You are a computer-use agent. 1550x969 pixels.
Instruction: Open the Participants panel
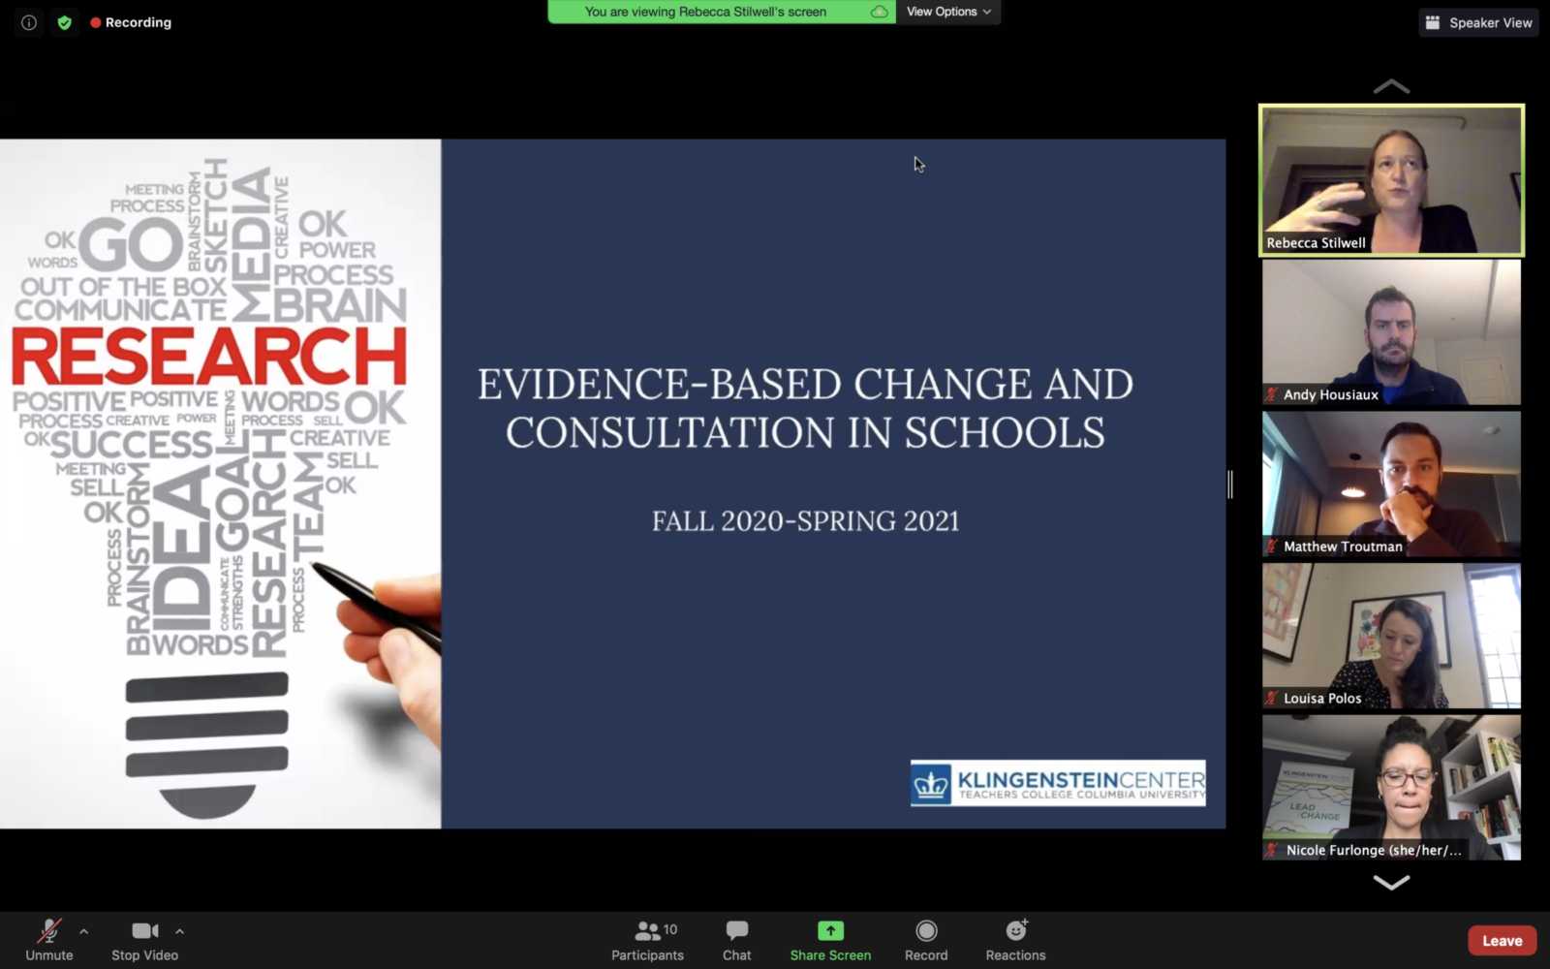click(647, 940)
